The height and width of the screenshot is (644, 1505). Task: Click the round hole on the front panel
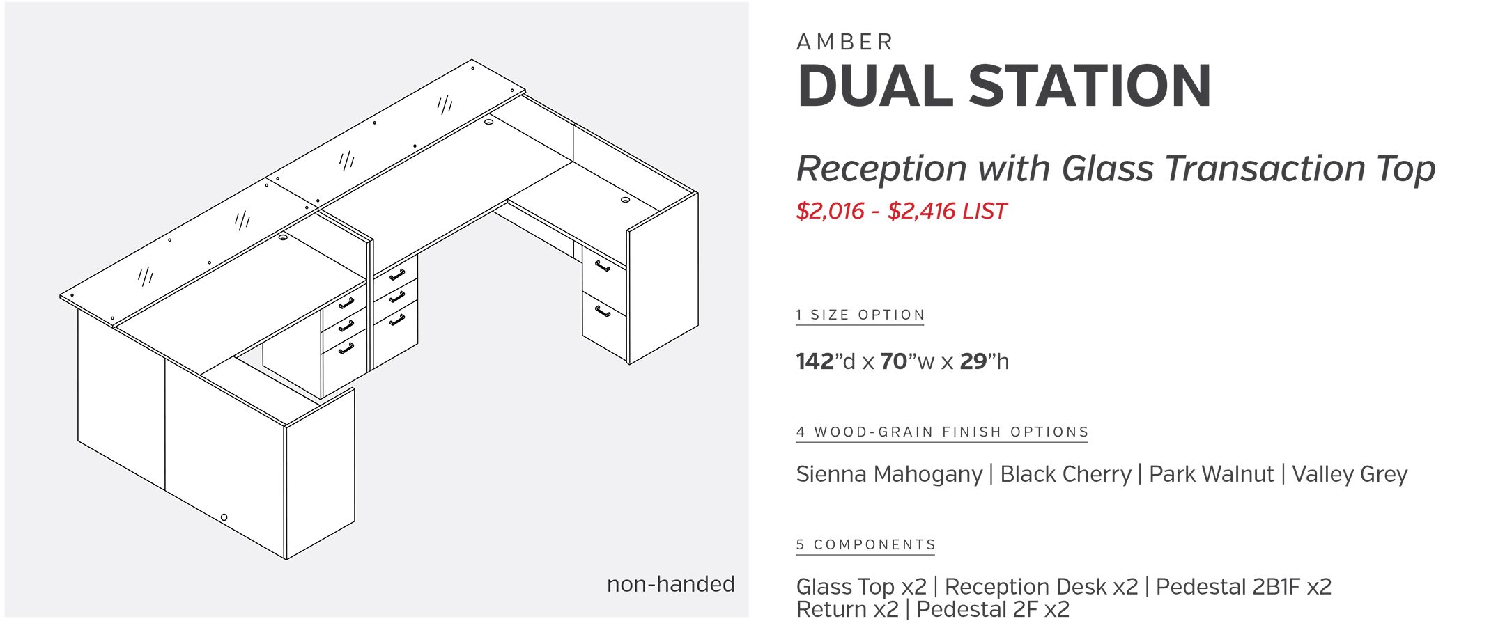(224, 517)
